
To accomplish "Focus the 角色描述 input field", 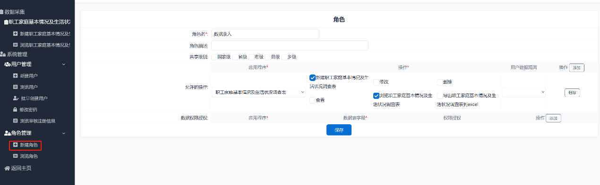I will pos(290,46).
